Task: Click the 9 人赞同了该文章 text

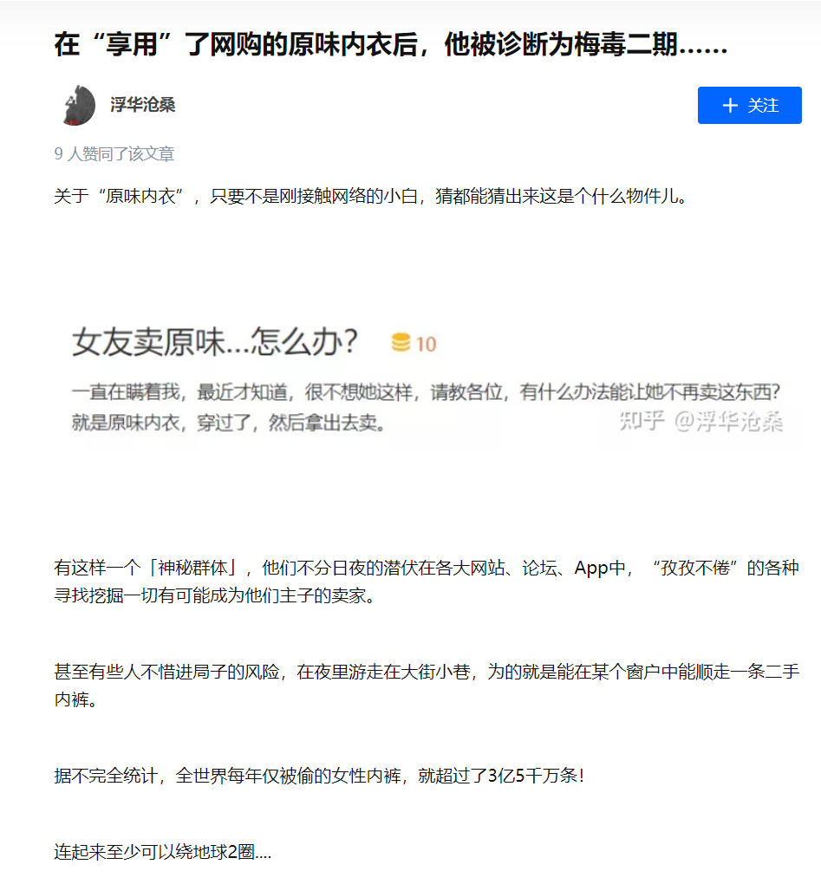Action: (x=114, y=154)
